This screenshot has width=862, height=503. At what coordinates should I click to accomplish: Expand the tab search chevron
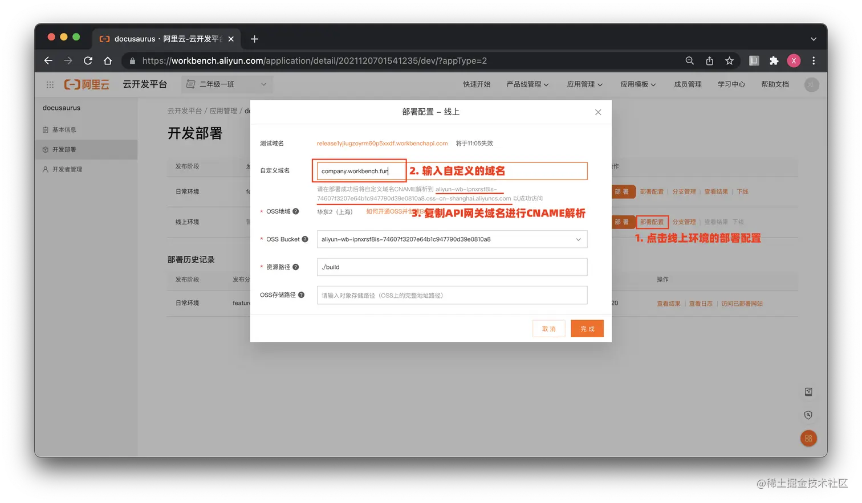tap(814, 39)
